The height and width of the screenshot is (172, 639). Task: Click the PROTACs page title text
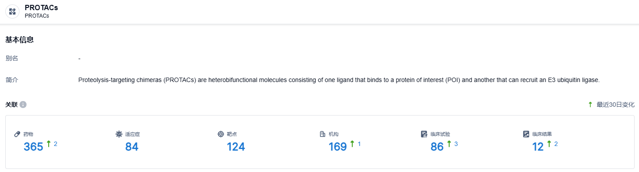pos(41,7)
